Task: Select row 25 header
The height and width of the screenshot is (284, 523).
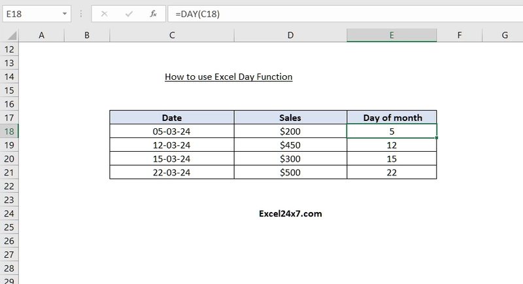Action: (x=9, y=227)
